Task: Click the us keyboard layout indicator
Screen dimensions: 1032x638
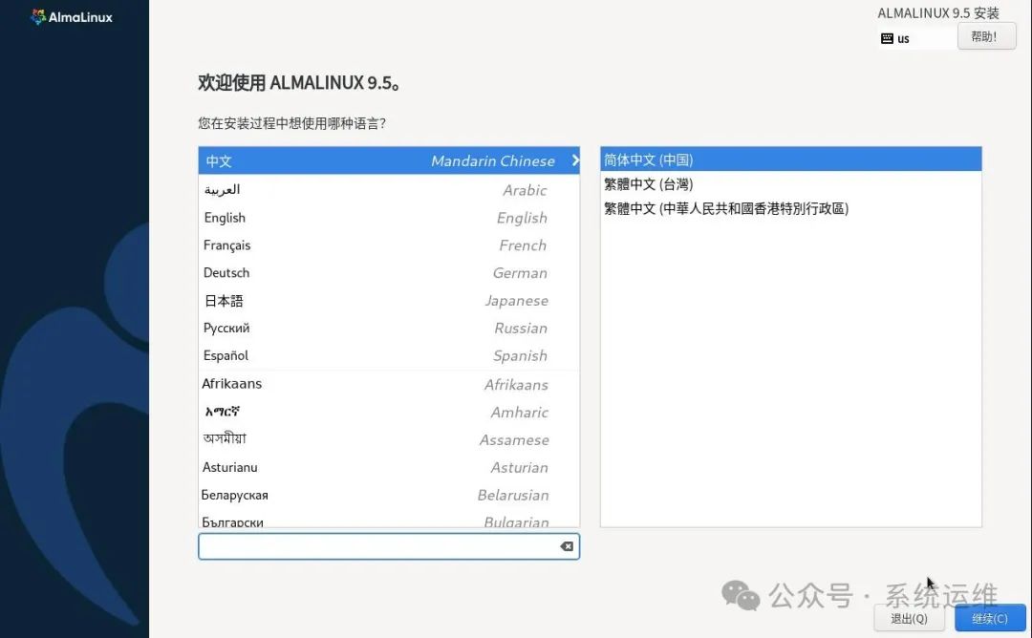Action: point(915,38)
